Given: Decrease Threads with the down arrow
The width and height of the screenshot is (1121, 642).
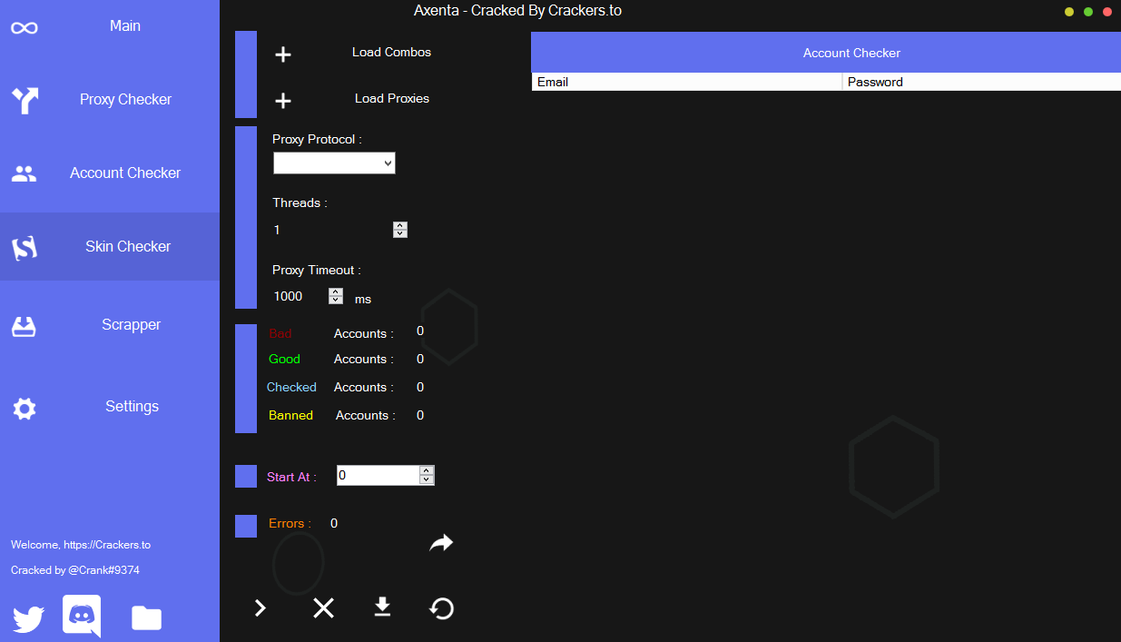Looking at the screenshot, I should pos(400,234).
